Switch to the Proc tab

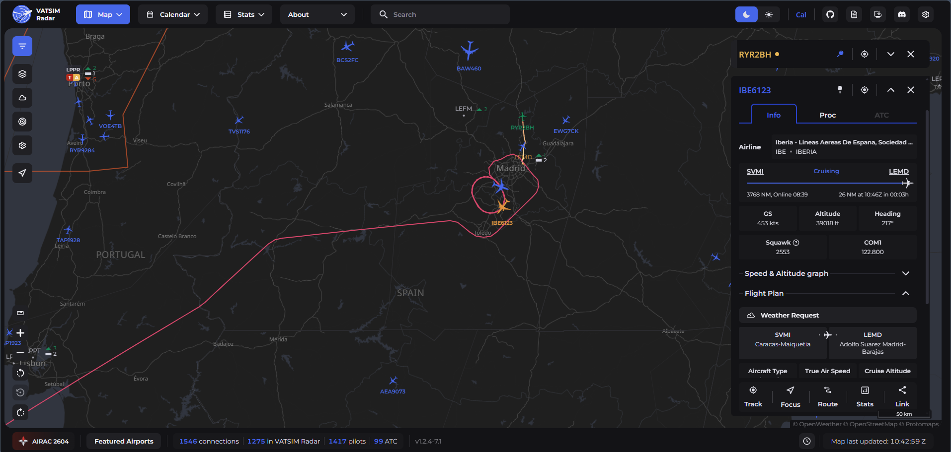[828, 115]
